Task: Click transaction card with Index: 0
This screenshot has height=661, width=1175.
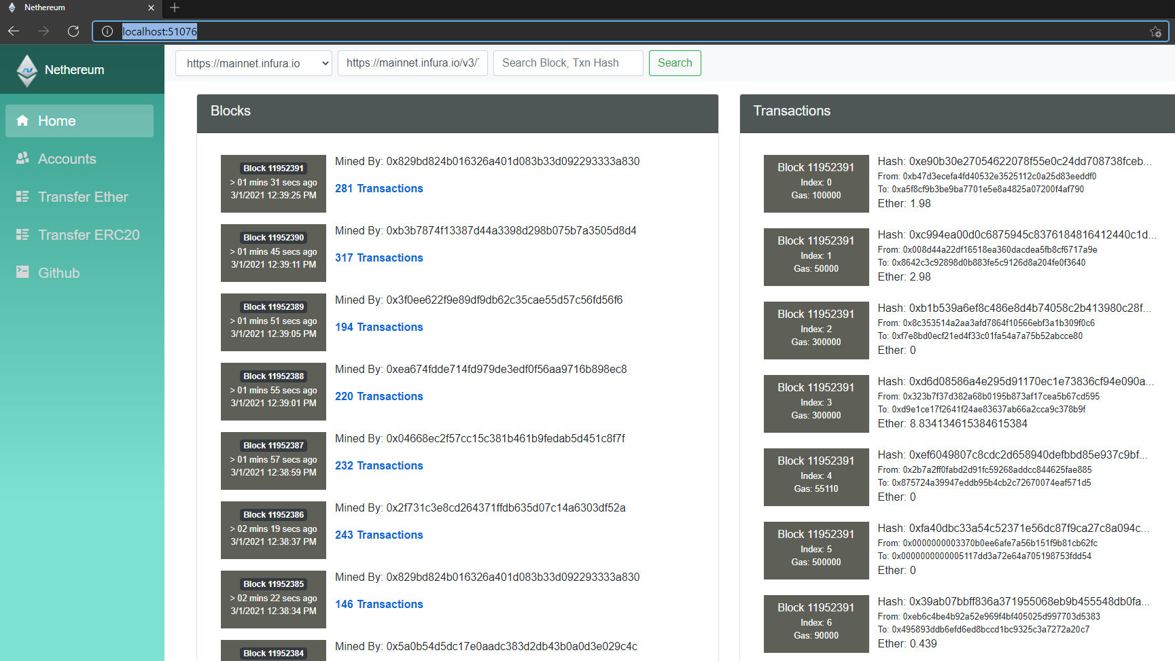Action: pyautogui.click(x=816, y=183)
